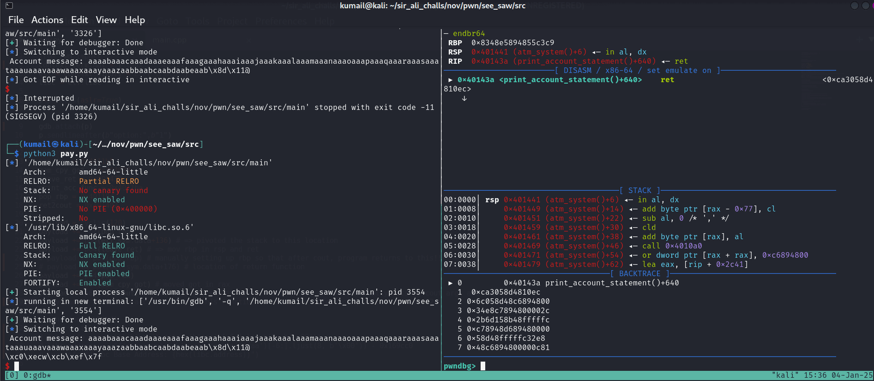Maximize the terminal window

click(x=865, y=6)
